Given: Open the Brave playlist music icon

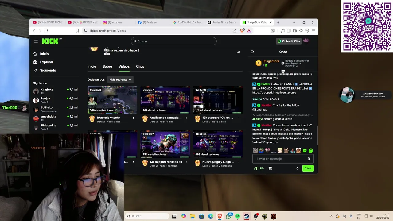Looking at the screenshot, I should (x=283, y=31).
